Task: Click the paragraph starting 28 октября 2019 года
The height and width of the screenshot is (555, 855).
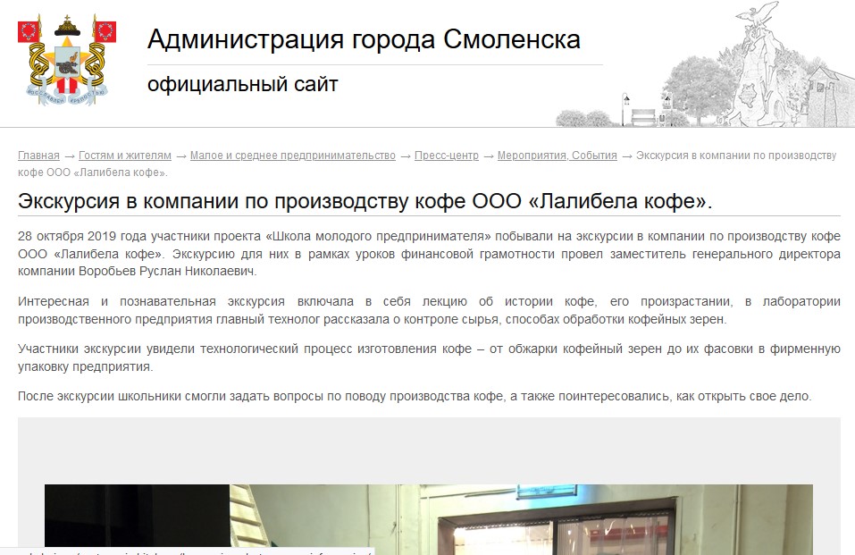Action: click(429, 254)
